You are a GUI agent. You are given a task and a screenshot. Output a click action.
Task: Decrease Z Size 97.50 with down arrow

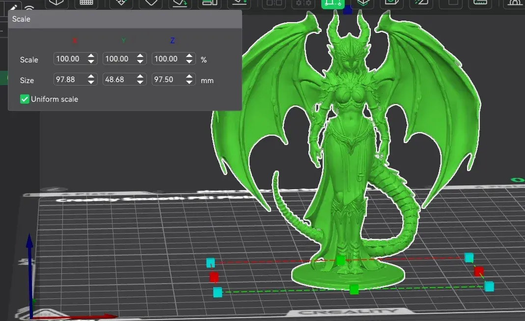pyautogui.click(x=190, y=83)
